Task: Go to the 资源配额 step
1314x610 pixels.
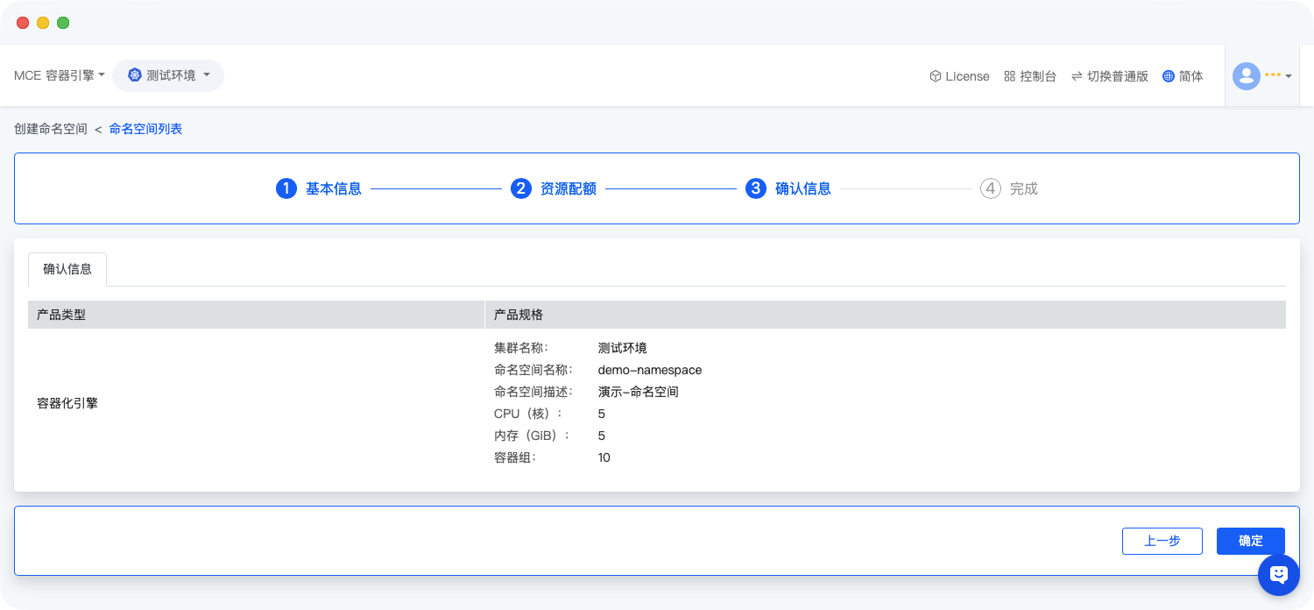Action: (x=568, y=188)
